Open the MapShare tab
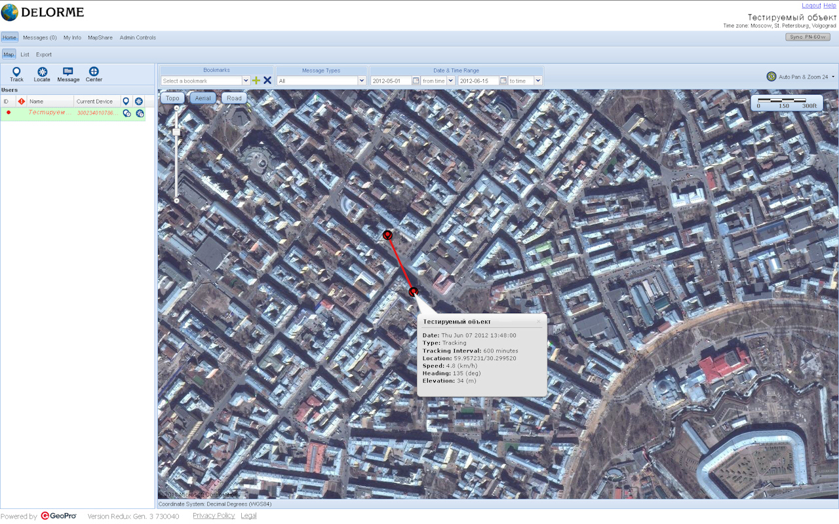Screen dimensions: 839x524 click(x=100, y=37)
